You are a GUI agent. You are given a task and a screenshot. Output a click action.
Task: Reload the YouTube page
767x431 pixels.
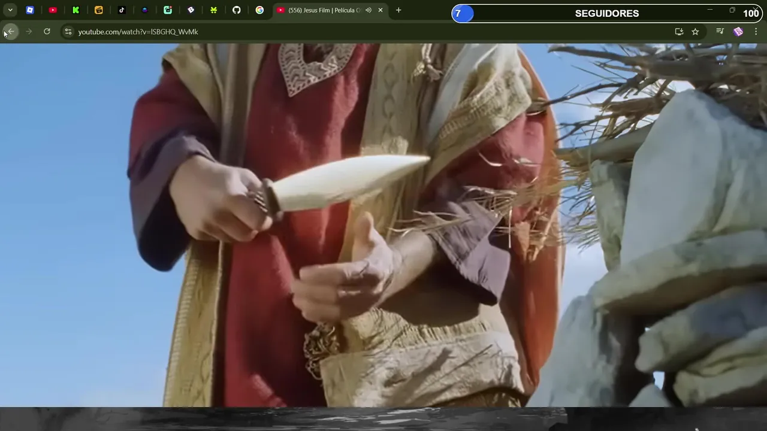tap(47, 32)
